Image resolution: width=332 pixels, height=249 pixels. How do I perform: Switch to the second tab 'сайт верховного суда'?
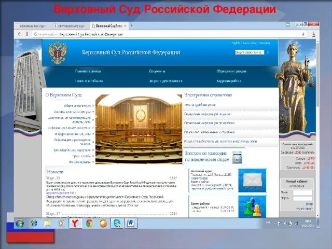point(71,26)
